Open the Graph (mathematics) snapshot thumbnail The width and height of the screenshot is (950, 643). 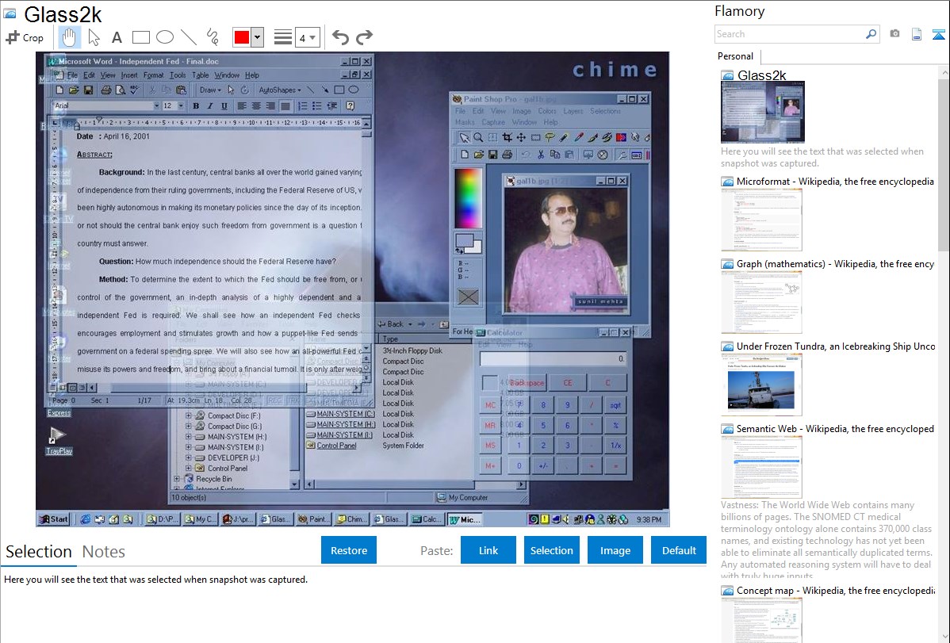[x=761, y=302]
